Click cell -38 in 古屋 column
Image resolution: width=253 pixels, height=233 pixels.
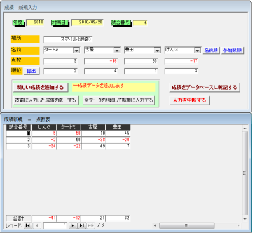point(93,140)
